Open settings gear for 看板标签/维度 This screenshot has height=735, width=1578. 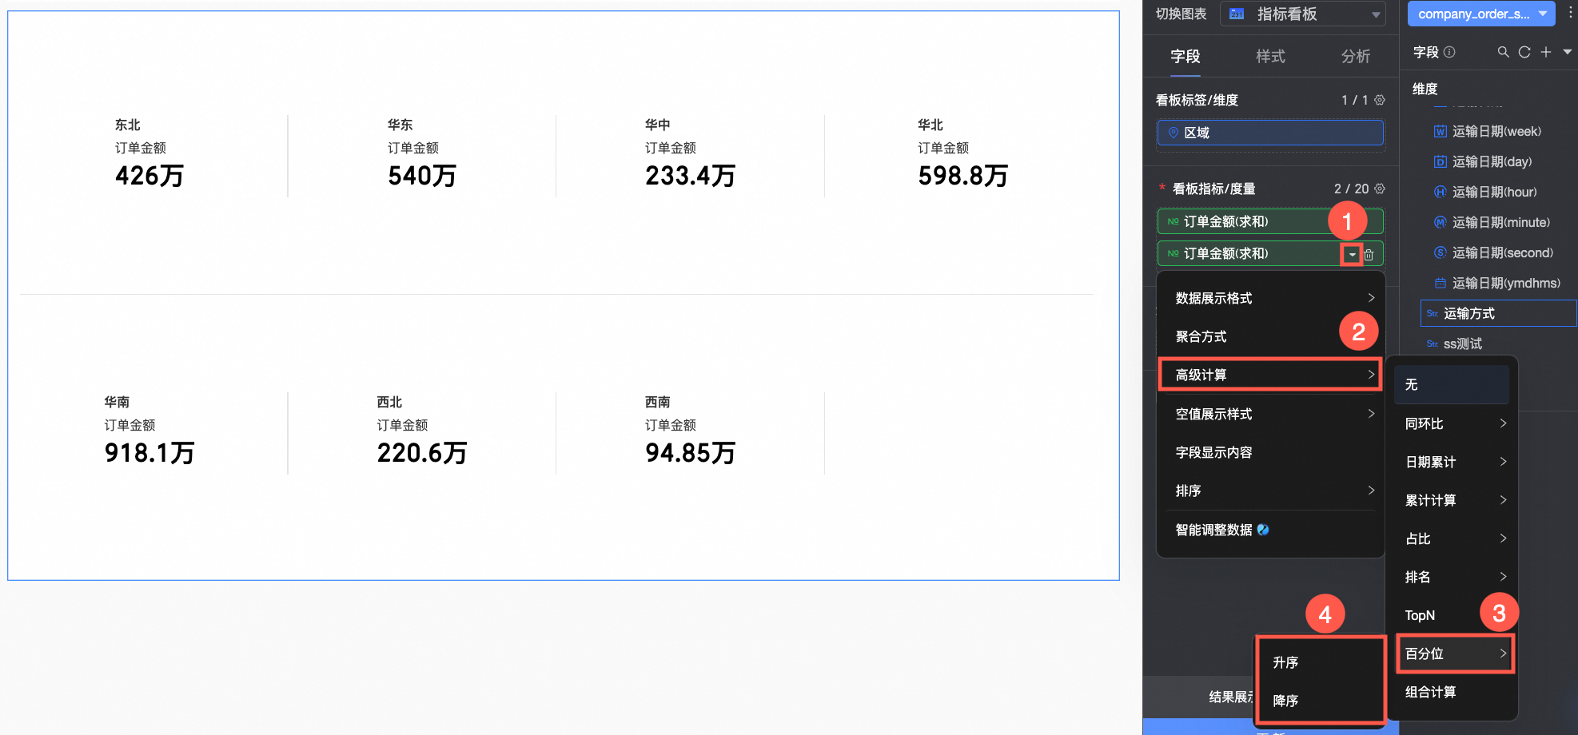pyautogui.click(x=1380, y=100)
